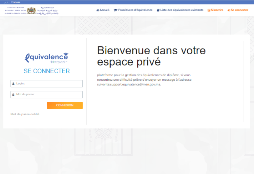The width and height of the screenshot is (254, 174).
Task: Click the orange S'inscrire form icon
Action: (x=209, y=10)
